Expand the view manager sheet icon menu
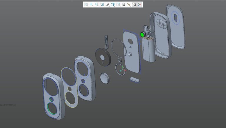 pyautogui.click(x=118, y=4)
